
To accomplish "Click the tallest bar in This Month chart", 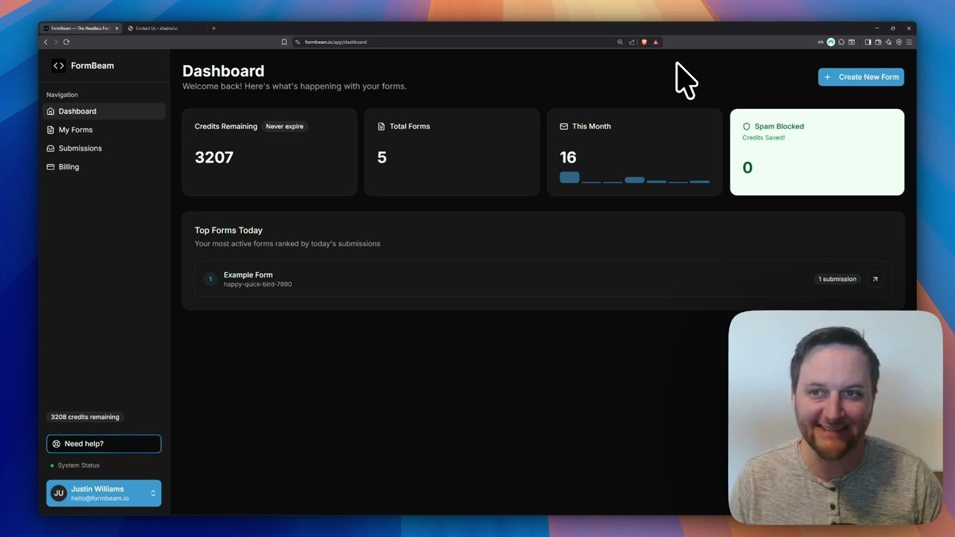I will pyautogui.click(x=569, y=178).
